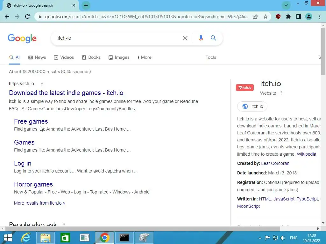Open the Free games sitelink

31,121
